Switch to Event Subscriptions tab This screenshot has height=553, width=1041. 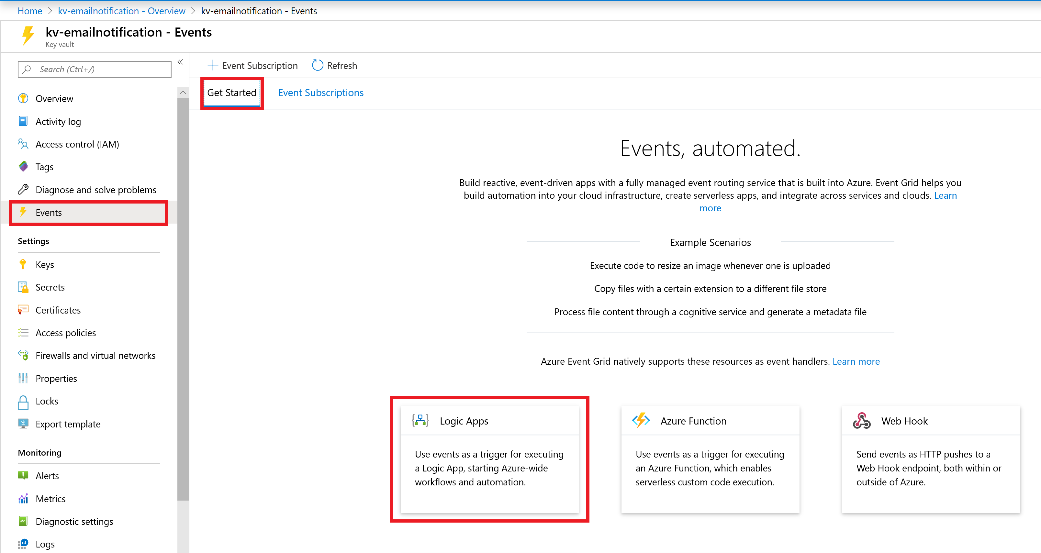click(321, 92)
